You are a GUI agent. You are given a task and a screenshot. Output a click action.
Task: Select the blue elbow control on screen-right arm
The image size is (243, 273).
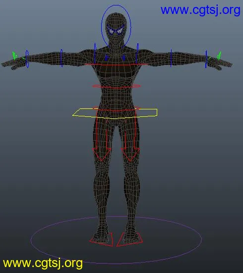(x=171, y=58)
